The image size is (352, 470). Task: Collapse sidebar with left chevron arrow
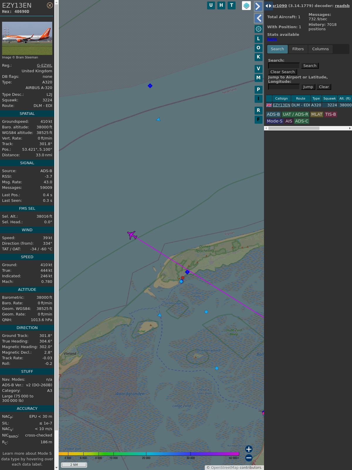pyautogui.click(x=258, y=18)
